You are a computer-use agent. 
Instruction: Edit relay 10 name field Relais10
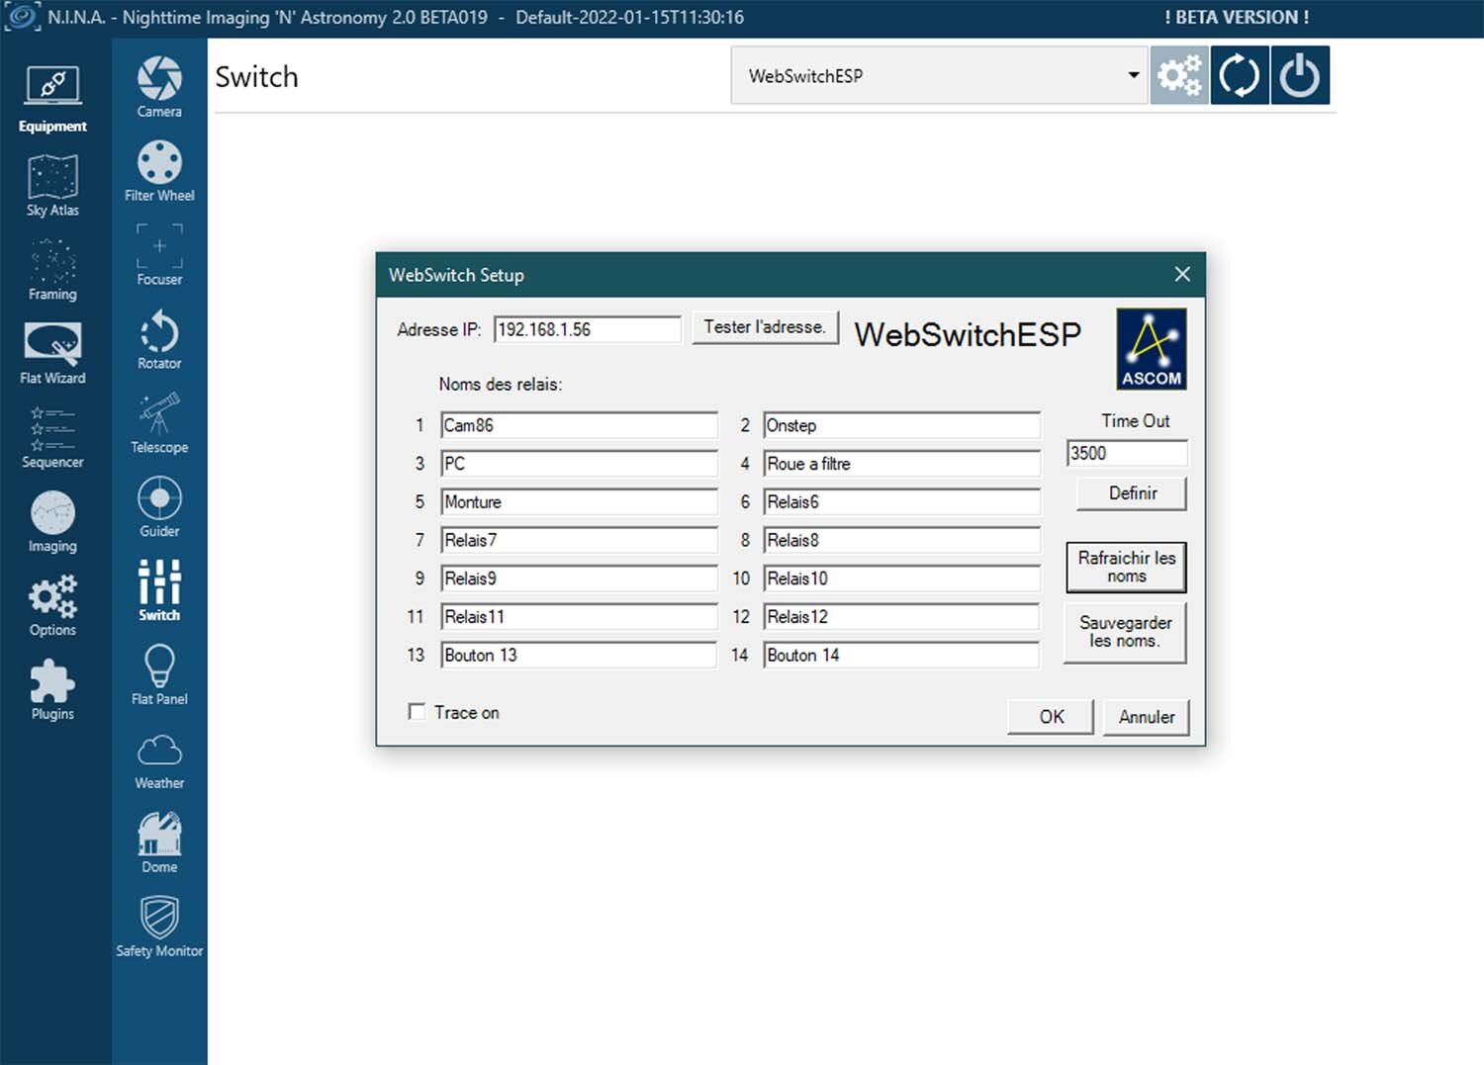(902, 578)
